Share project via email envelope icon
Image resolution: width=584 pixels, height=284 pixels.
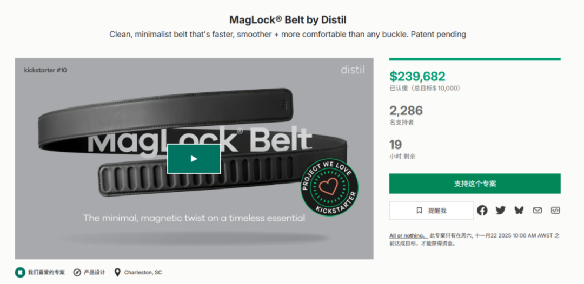(x=537, y=211)
